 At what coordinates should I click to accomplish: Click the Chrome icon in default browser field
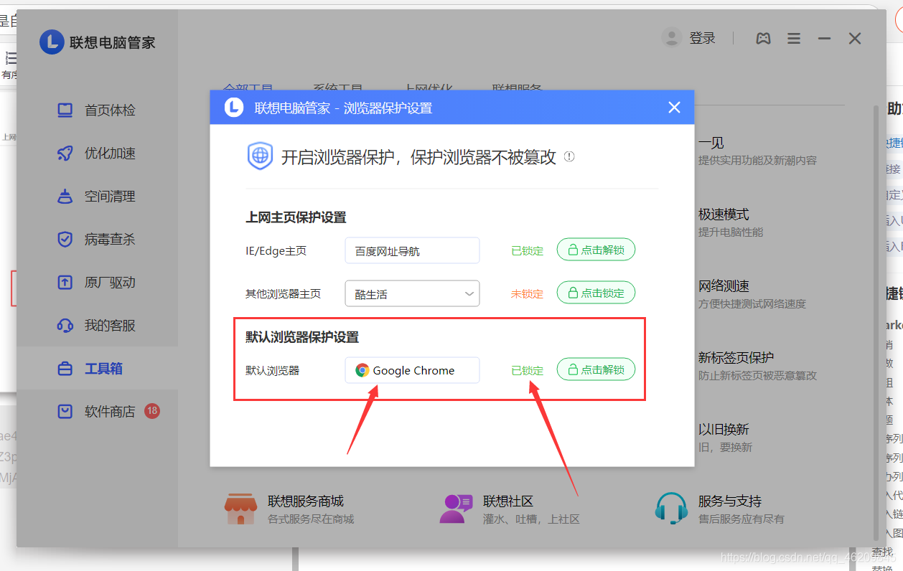(362, 370)
